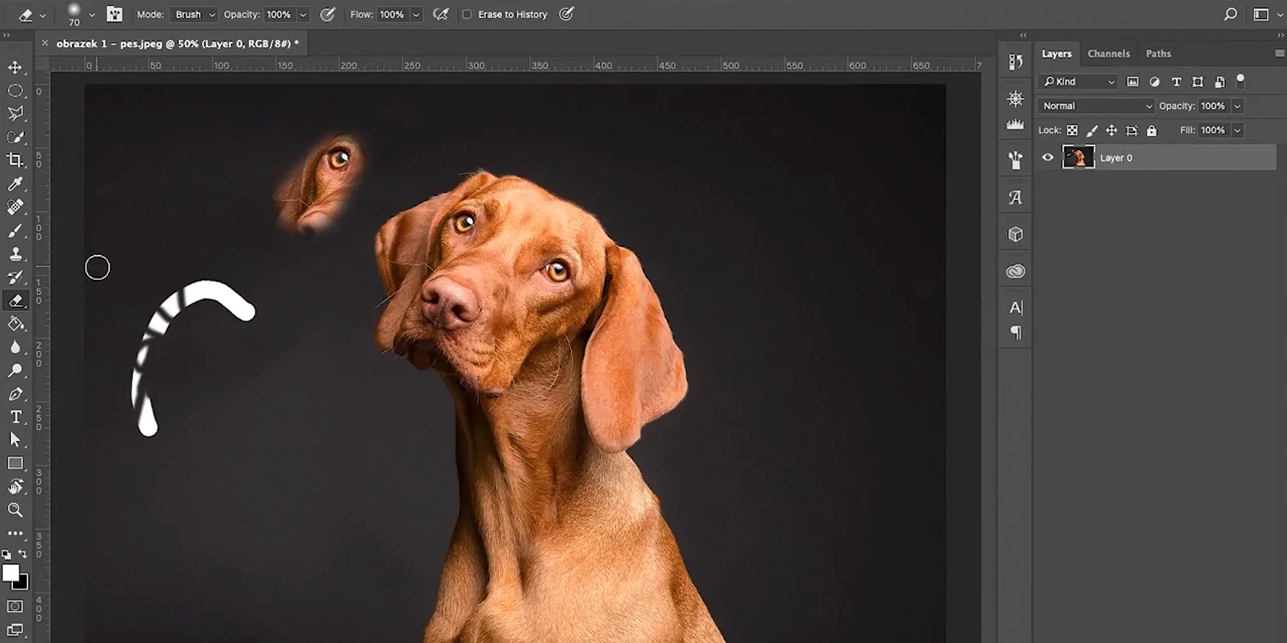Select the obrazek 1 – pes.jpeg document tab
This screenshot has width=1287, height=643.
coord(178,44)
